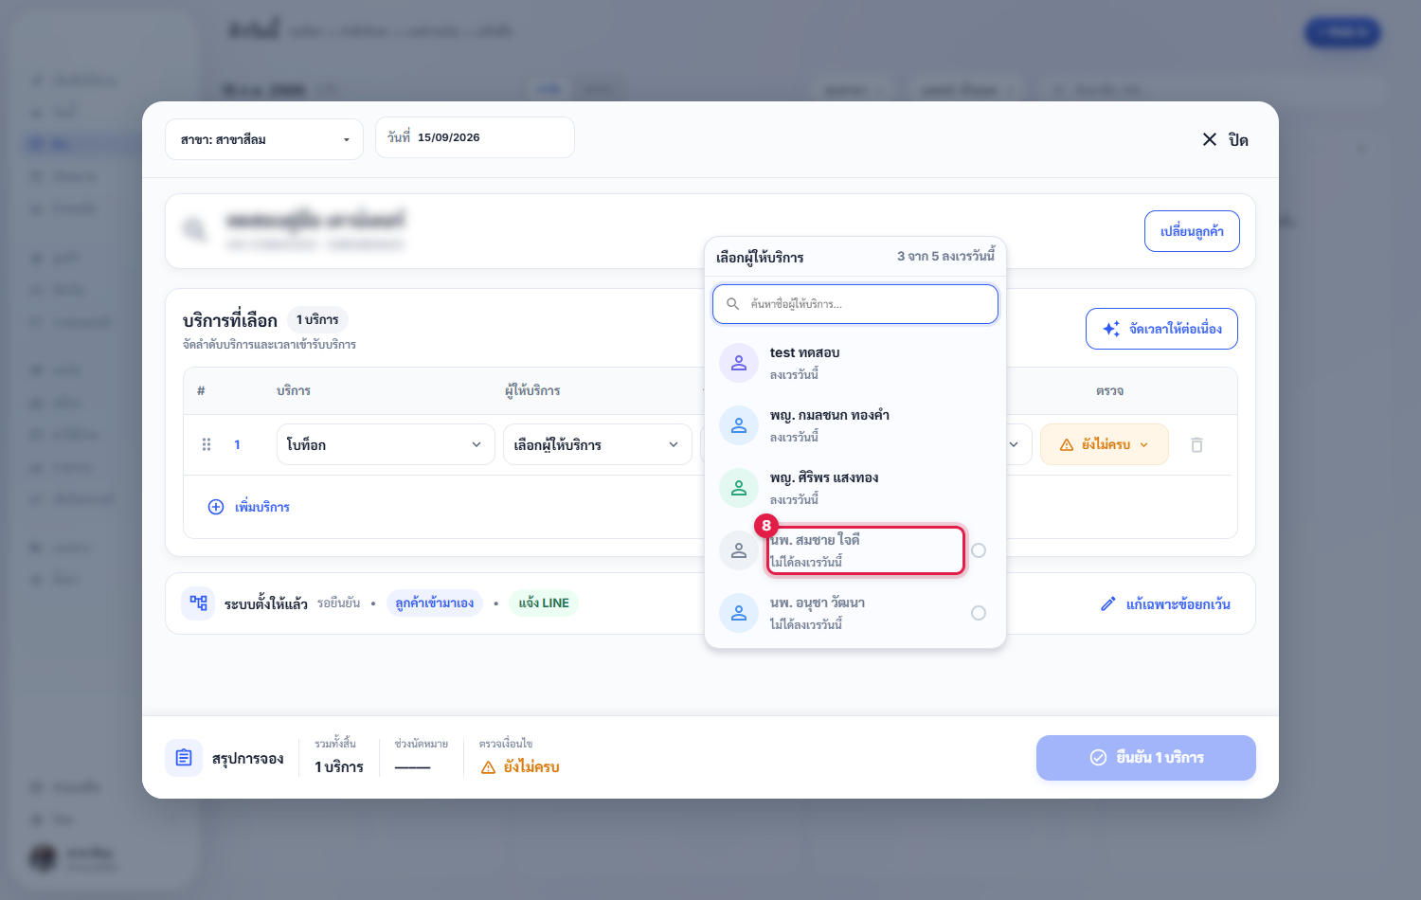
Task: Click the ยืนยัน 1 บริการ confirm button
Action: 1146,758
